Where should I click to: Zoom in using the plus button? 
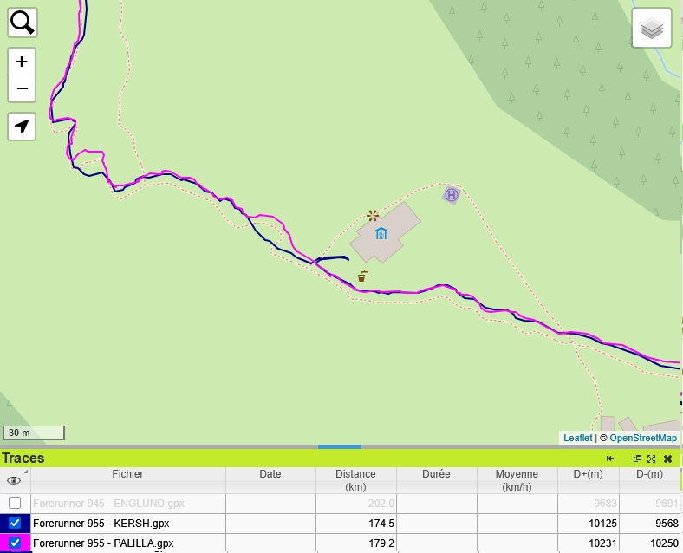tap(22, 62)
